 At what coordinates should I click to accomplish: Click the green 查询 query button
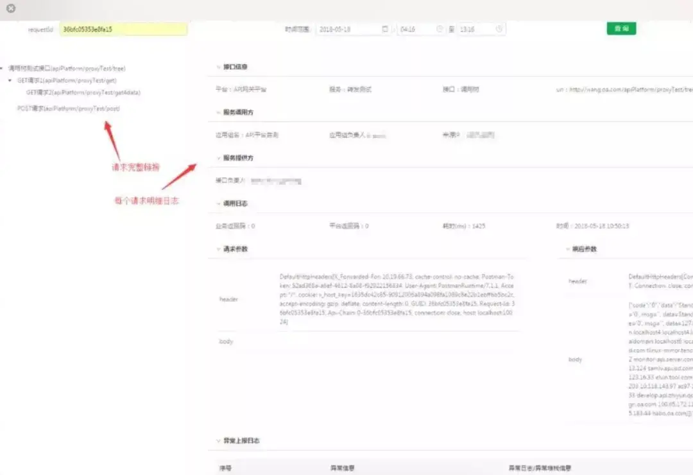[x=621, y=29]
